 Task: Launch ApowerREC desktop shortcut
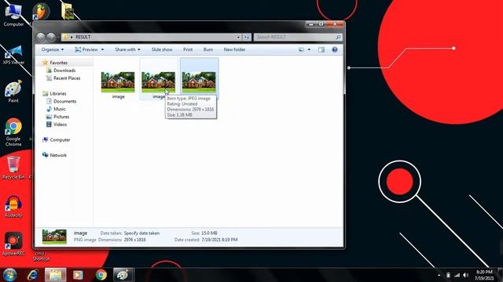(x=13, y=244)
